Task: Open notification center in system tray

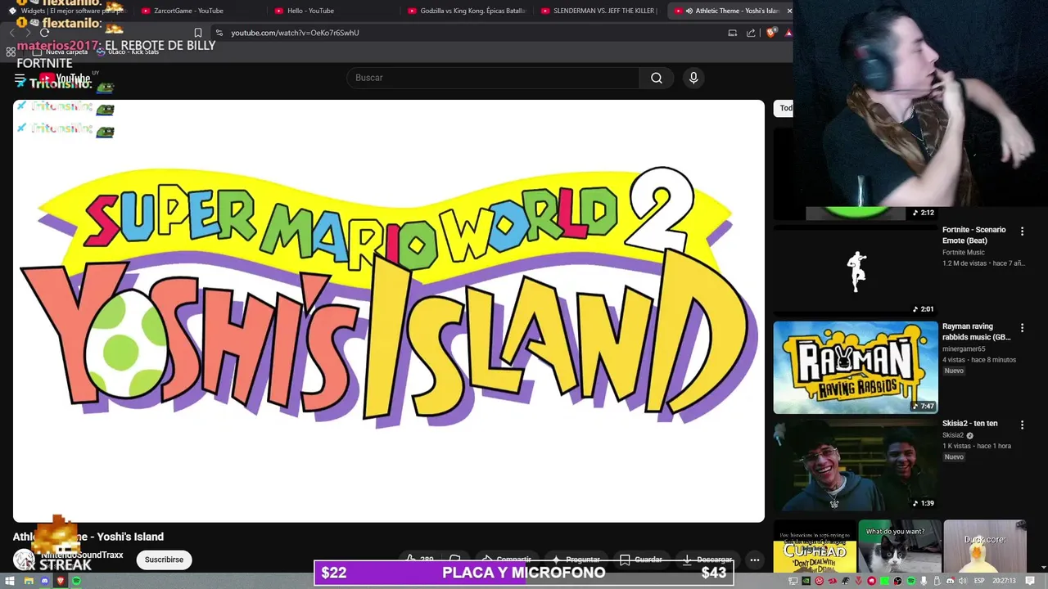Action: [x=1032, y=581]
